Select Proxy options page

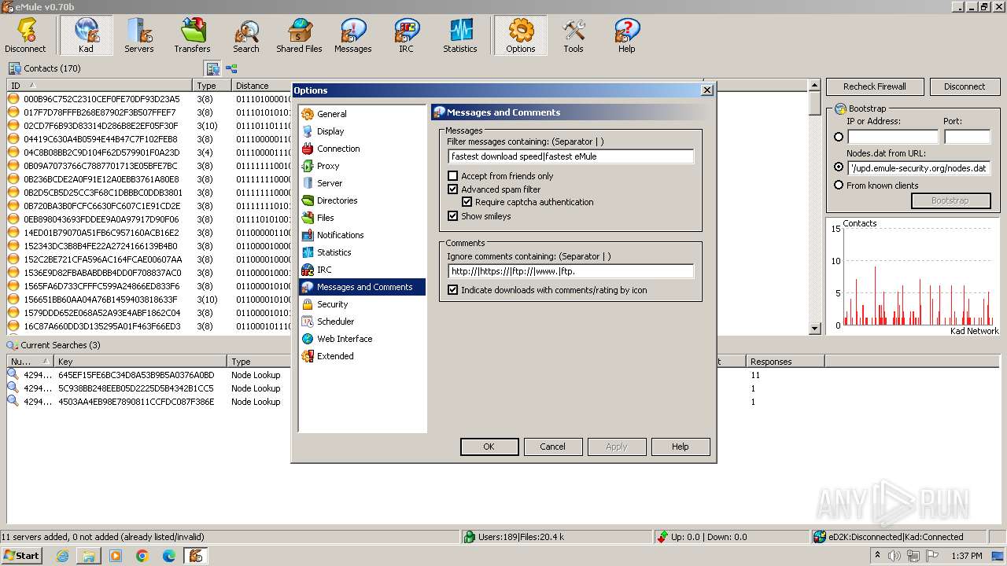pos(327,166)
